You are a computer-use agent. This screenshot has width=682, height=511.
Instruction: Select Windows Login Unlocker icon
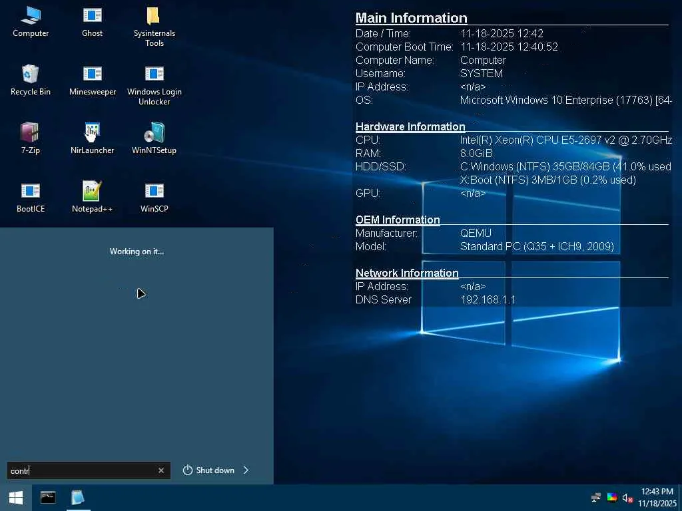154,85
